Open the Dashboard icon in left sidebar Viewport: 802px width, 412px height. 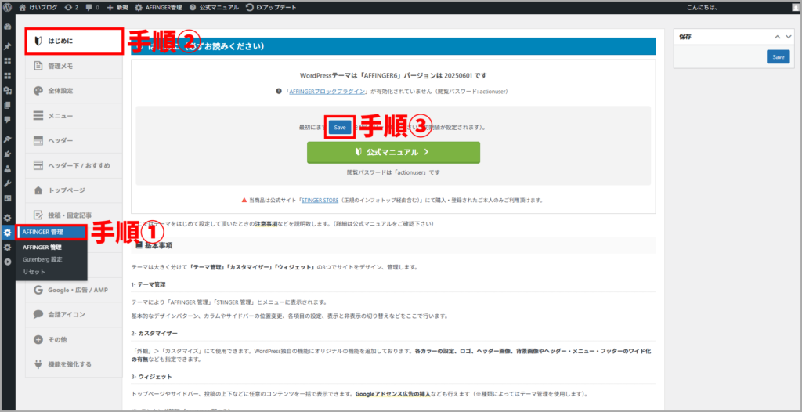7,27
